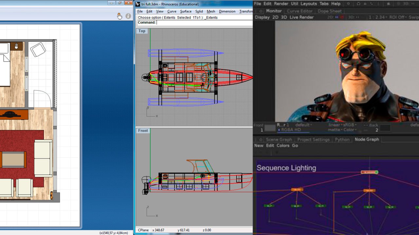
Task: Click the Front buffer swatch in Monitor
Action: pos(270,128)
